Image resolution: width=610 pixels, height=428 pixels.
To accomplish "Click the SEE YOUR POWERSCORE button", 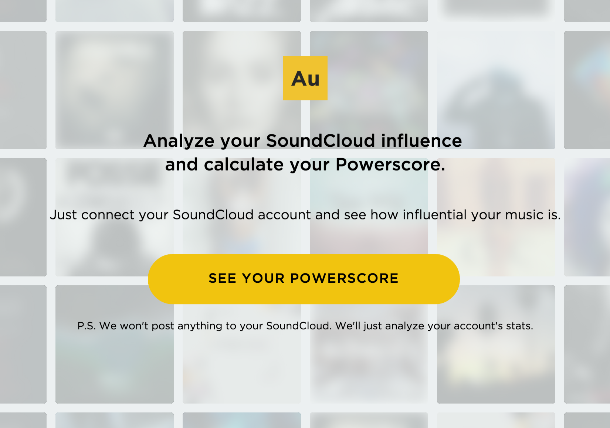I will [304, 278].
